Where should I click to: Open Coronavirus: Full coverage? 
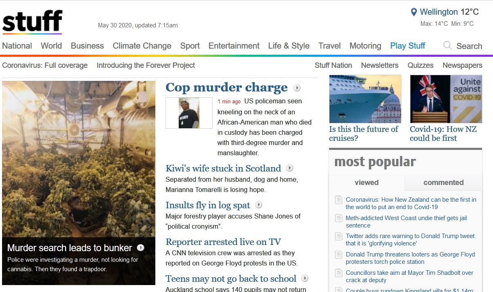pyautogui.click(x=45, y=65)
